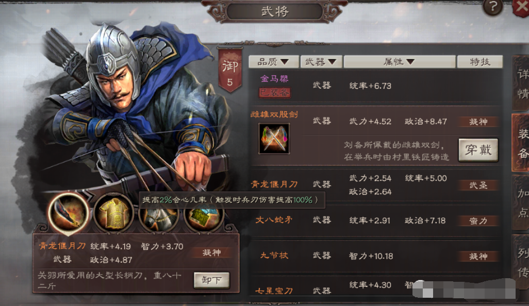Switch to the 详情 side tab
The width and height of the screenshot is (529, 306).
coord(521,83)
